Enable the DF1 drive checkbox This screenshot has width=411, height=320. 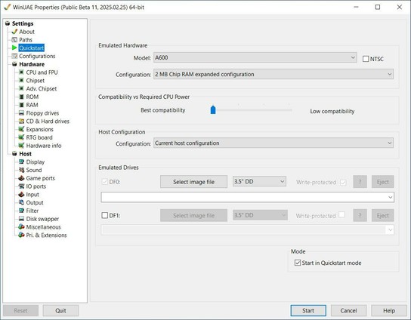pyautogui.click(x=104, y=216)
